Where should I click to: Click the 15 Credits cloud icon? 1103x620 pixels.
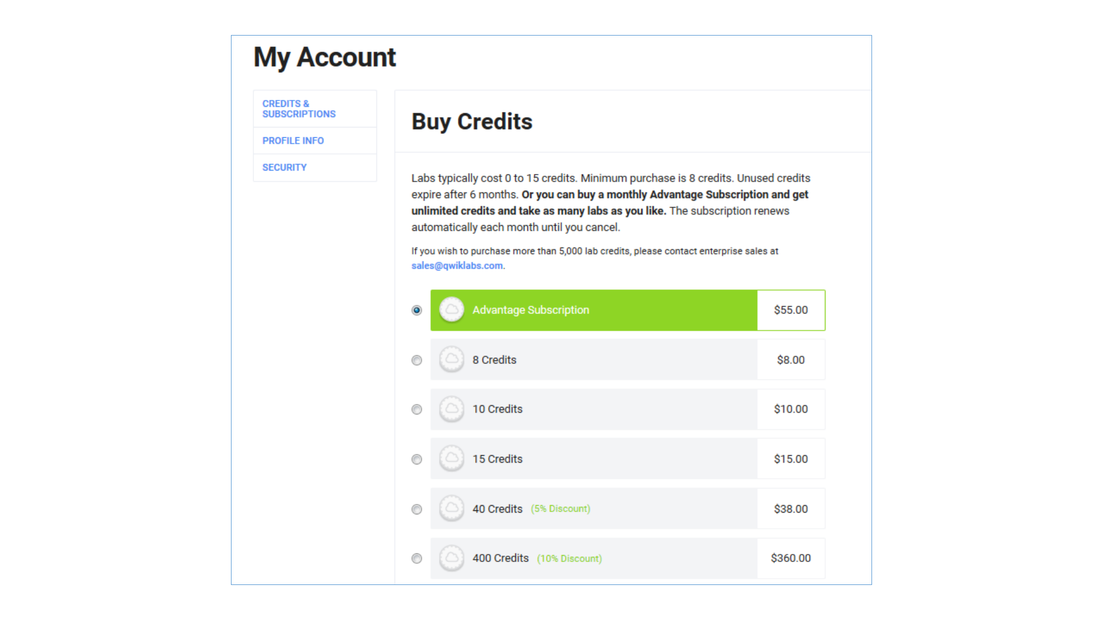pos(452,459)
